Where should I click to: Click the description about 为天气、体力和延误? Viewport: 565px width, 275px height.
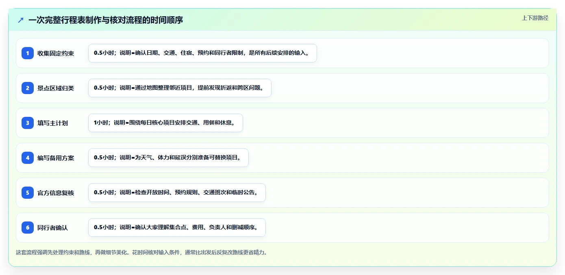point(168,158)
